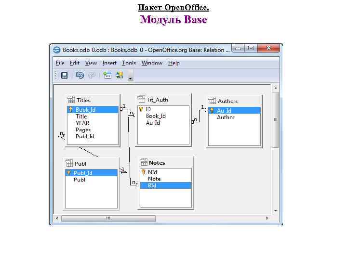Maximize the Base Relation window
Screen dimensions: 347x260
click(251, 48)
